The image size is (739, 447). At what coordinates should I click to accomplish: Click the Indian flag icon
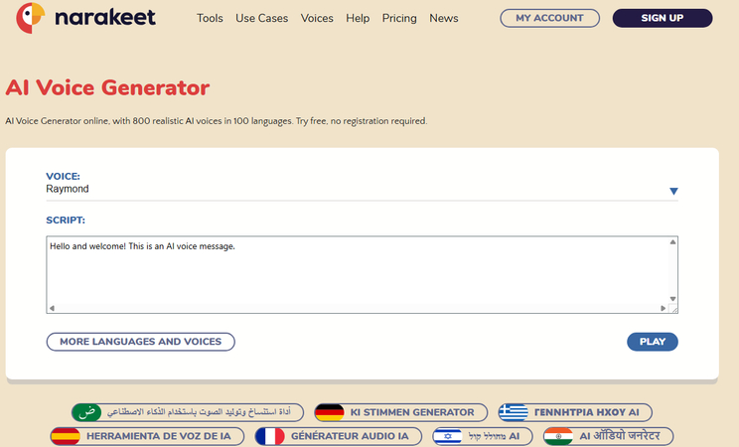558,436
